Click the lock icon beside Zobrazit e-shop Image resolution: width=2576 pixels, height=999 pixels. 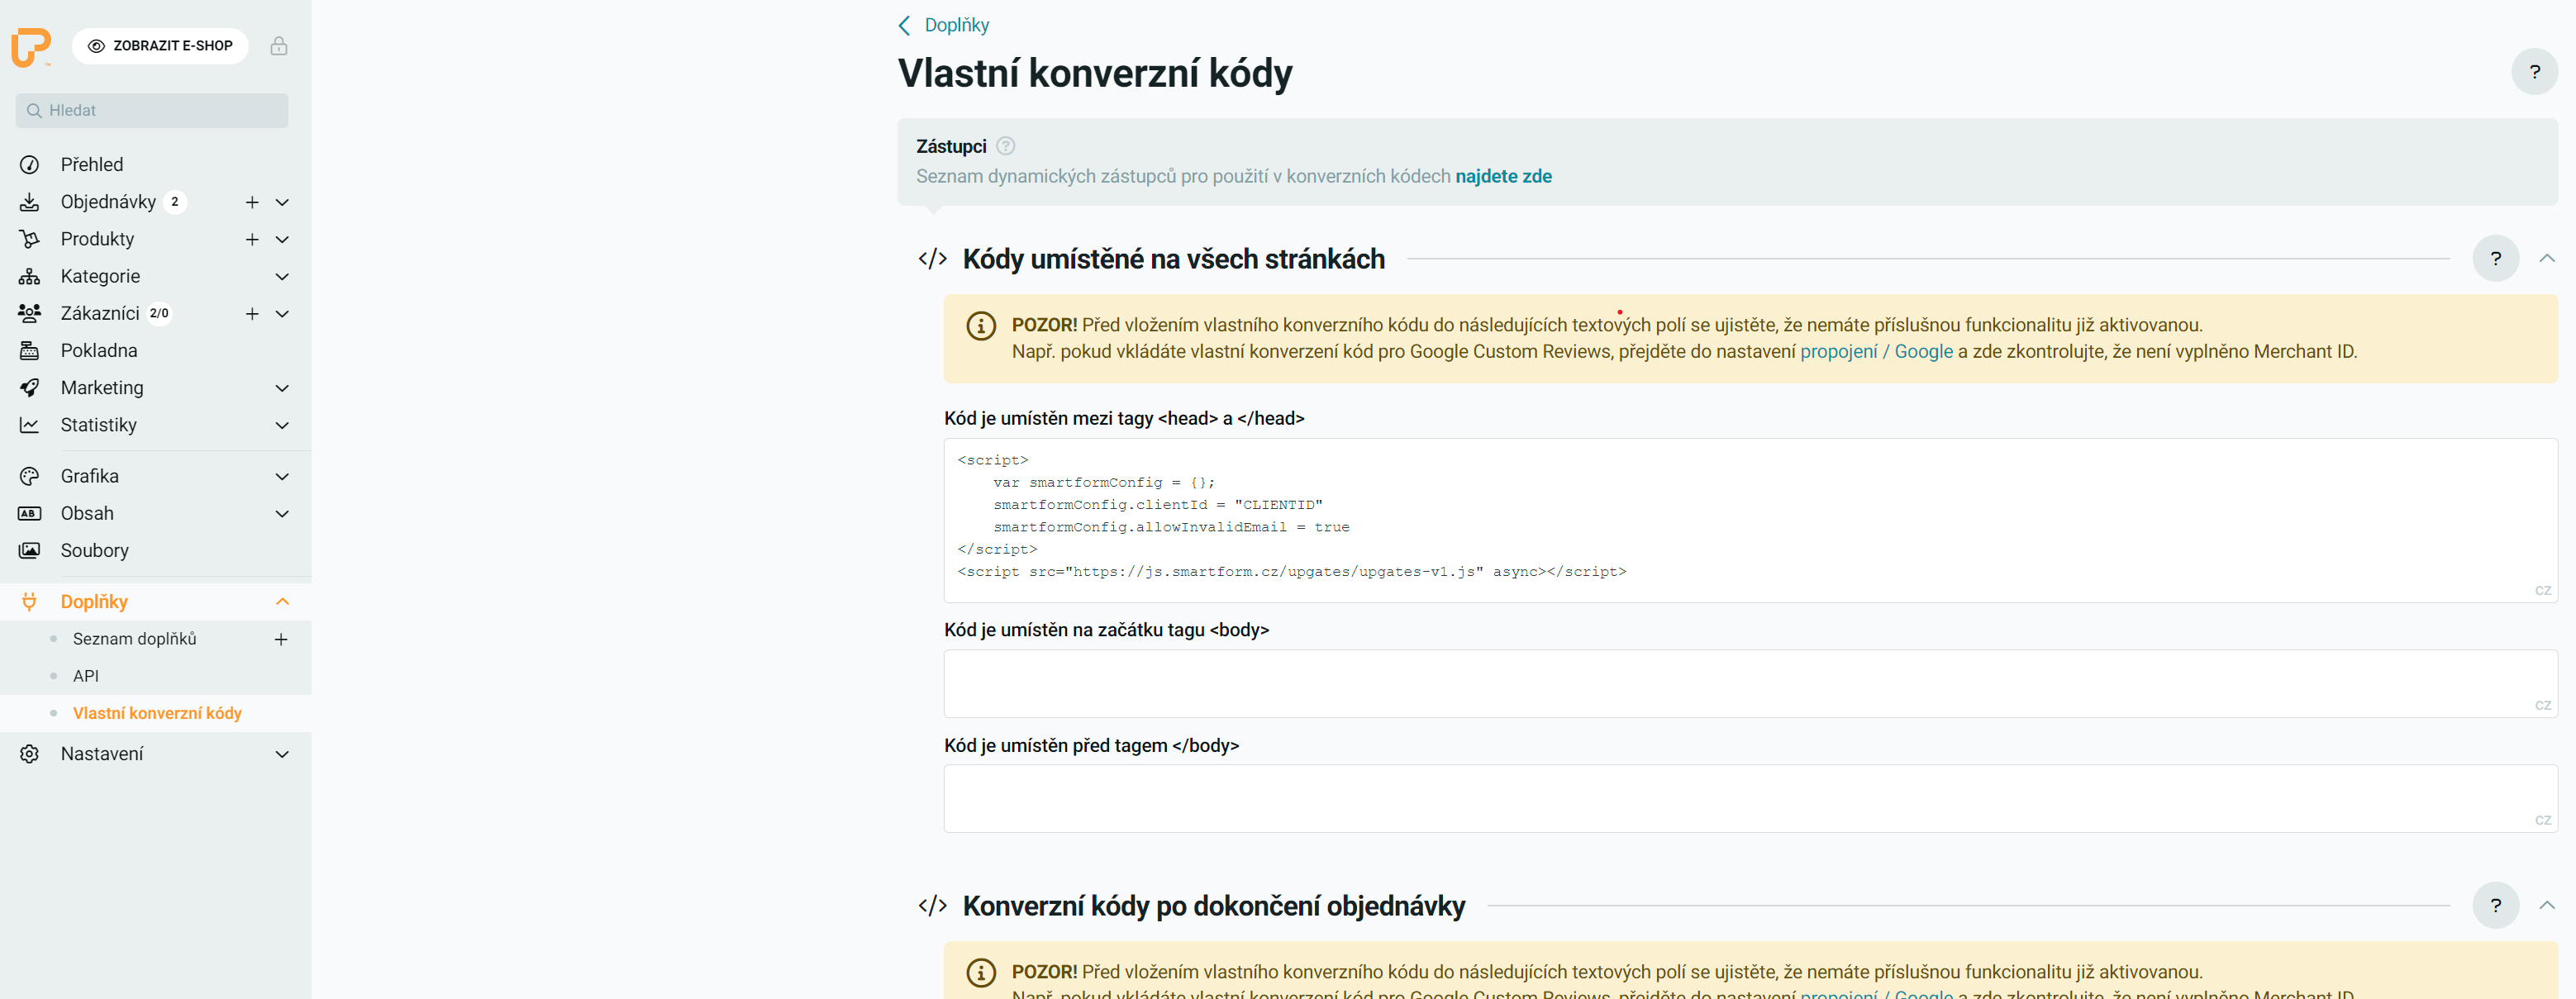[x=279, y=46]
